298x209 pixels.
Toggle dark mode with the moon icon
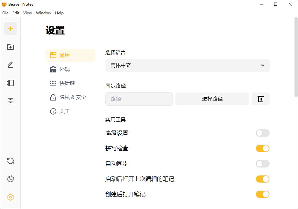[11, 179]
